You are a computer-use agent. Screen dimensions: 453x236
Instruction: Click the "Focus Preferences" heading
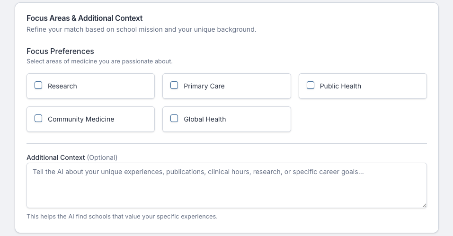click(60, 51)
